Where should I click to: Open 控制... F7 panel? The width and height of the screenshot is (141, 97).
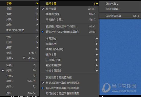(x=19, y=76)
